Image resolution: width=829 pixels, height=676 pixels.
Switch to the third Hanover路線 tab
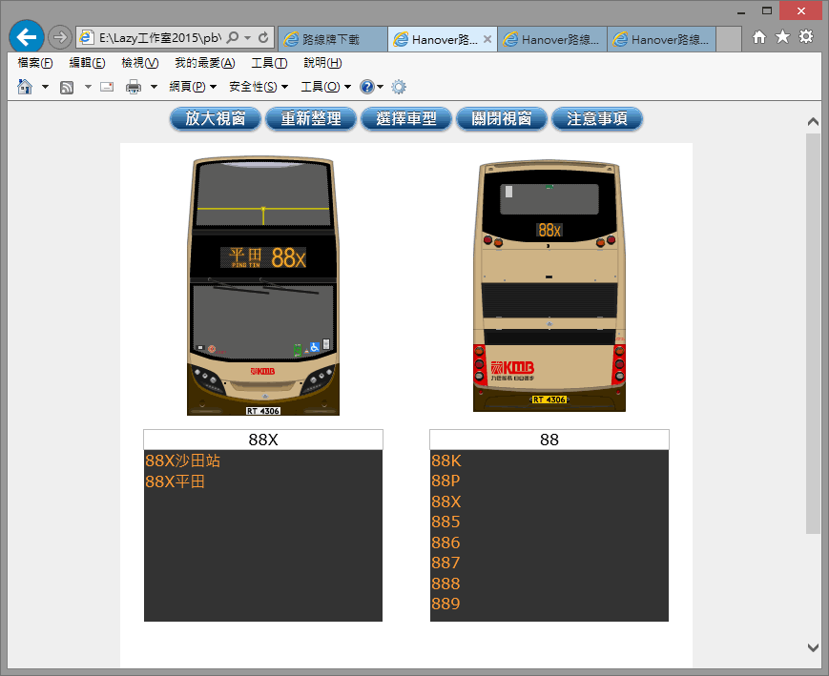(x=552, y=39)
